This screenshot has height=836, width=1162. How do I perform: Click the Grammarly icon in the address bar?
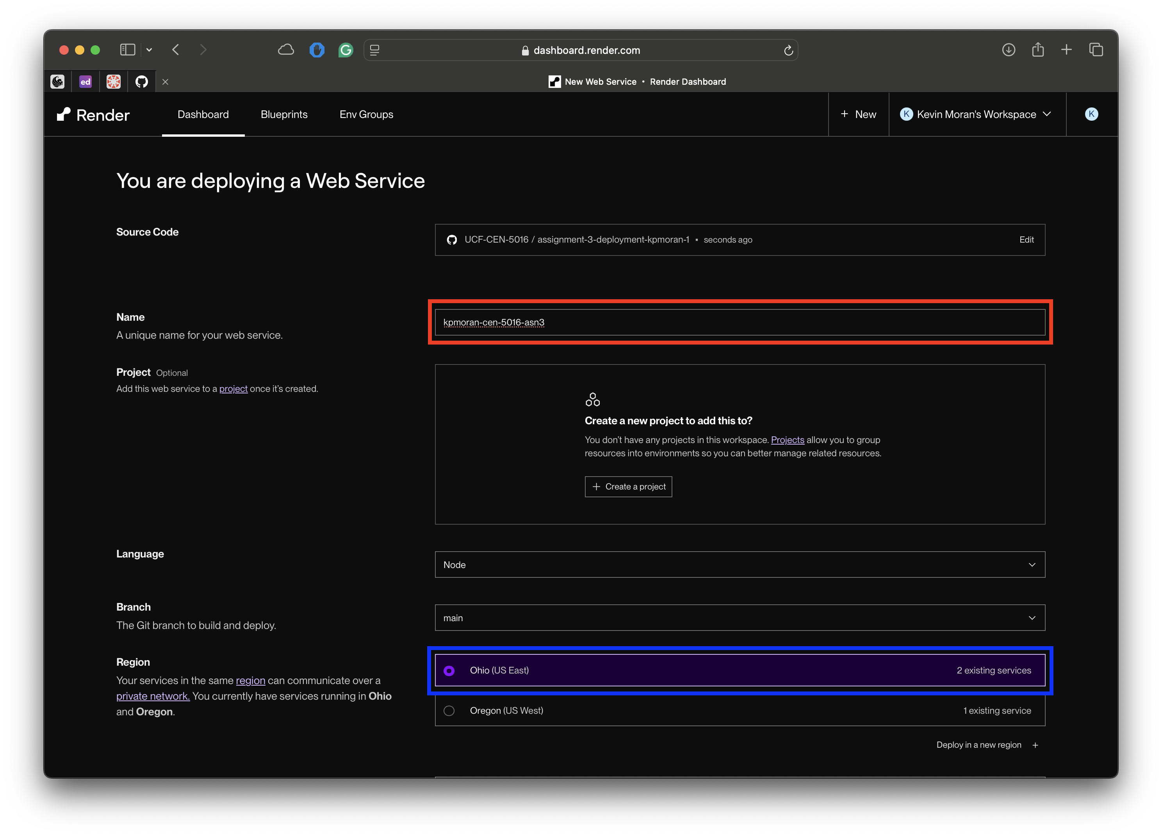coord(346,50)
